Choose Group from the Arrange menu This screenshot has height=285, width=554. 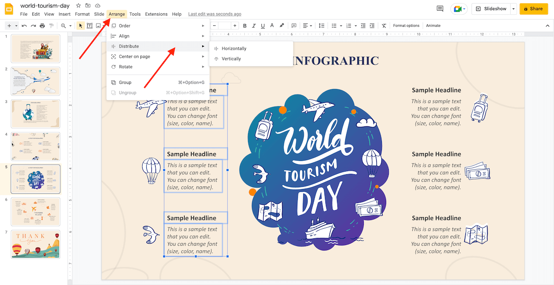[x=158, y=83]
